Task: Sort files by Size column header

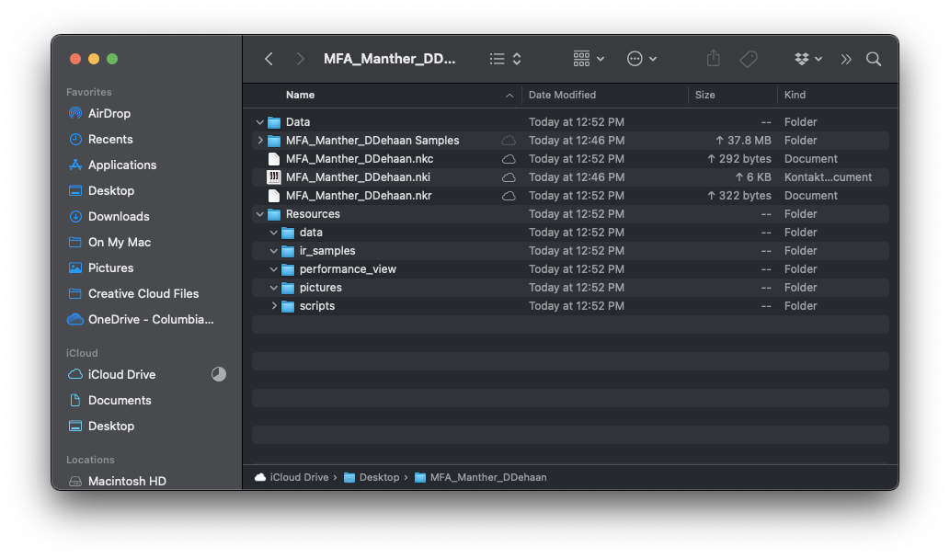Action: tap(705, 95)
